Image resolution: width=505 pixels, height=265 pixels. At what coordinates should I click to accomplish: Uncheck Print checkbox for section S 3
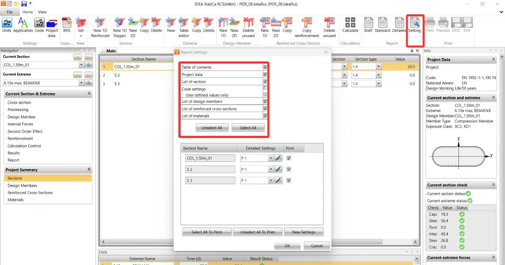(289, 180)
